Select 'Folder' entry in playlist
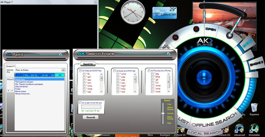 pos(18,89)
